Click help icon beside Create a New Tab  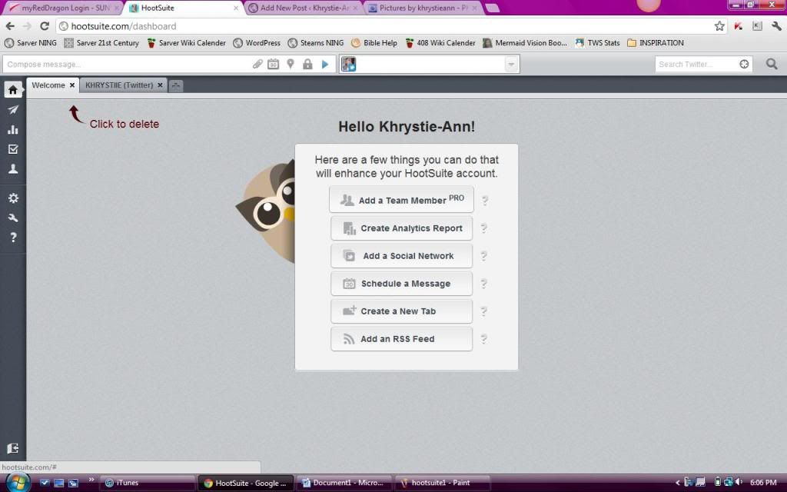[x=484, y=311]
